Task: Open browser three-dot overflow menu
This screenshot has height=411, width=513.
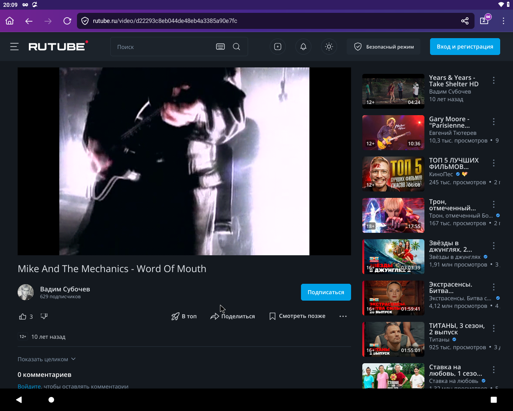Action: pyautogui.click(x=503, y=21)
